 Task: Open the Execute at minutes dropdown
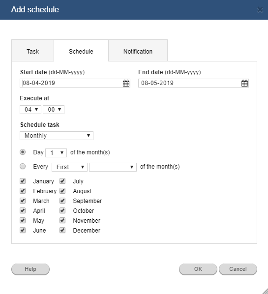[x=54, y=110]
